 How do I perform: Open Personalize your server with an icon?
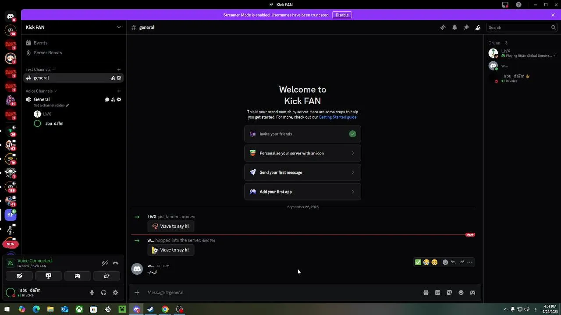[x=302, y=153]
